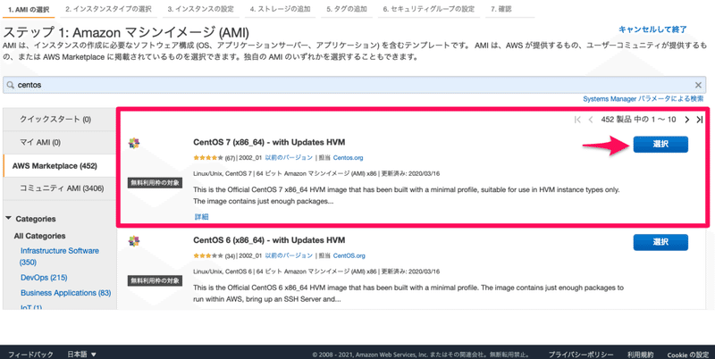Show クイックスタート AMI list

pos(59,120)
